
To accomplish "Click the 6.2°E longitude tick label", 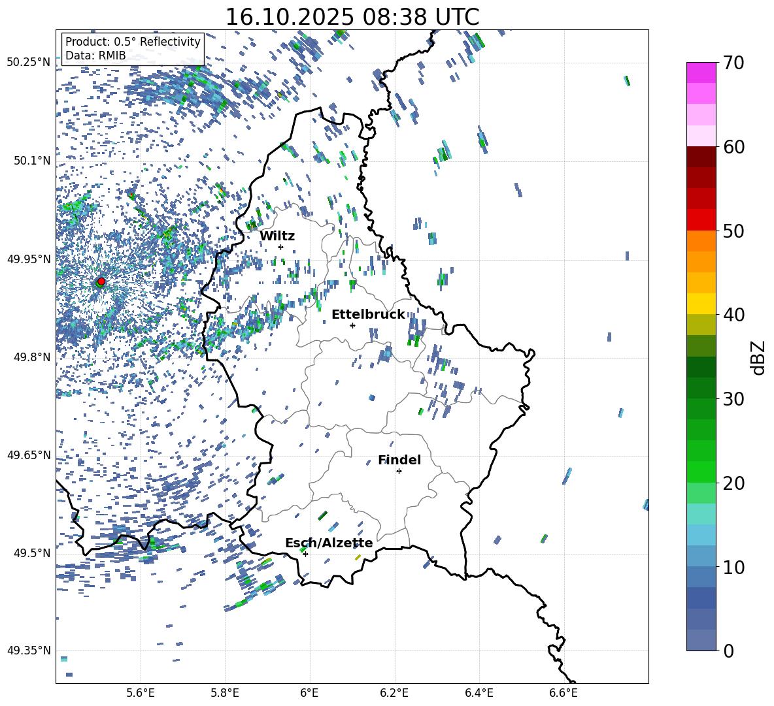I will [x=395, y=692].
